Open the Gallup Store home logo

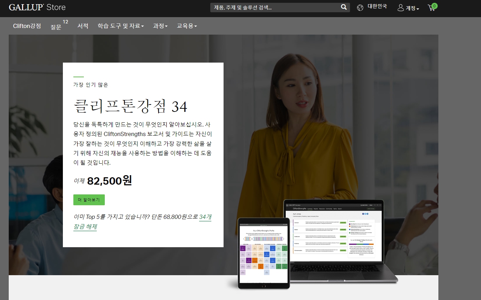point(37,7)
